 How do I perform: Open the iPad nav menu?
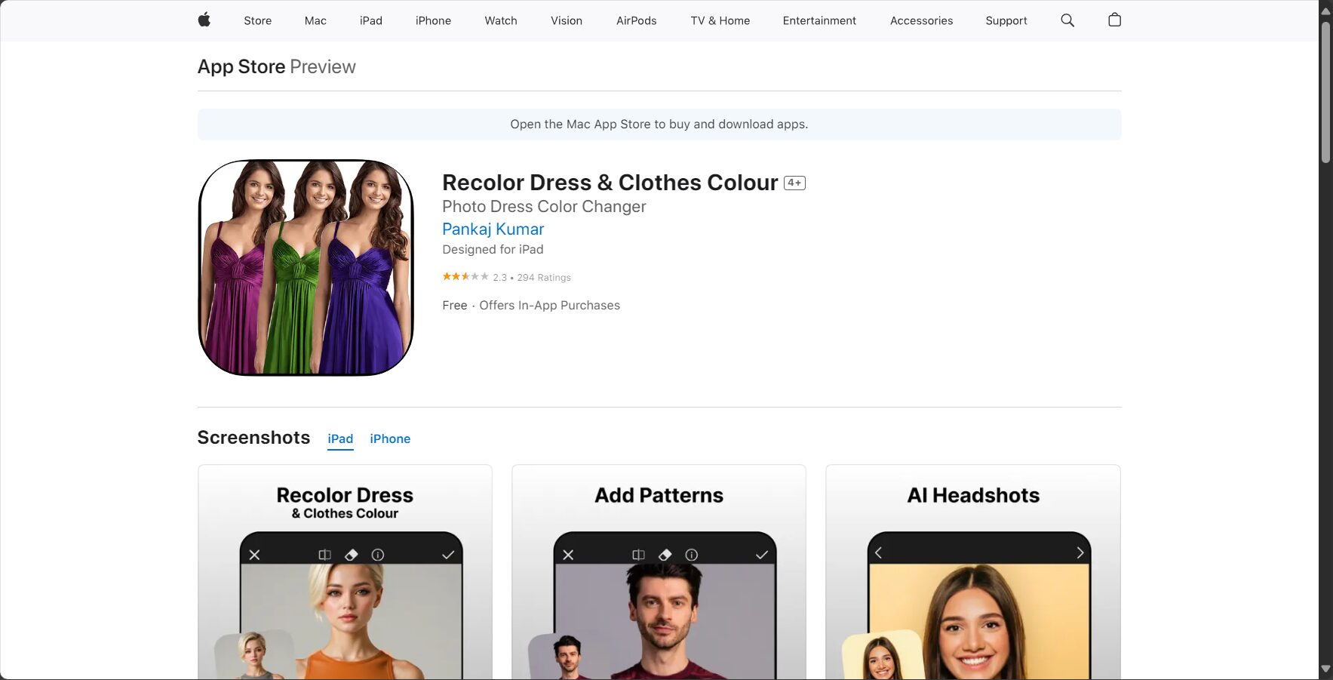pyautogui.click(x=370, y=20)
